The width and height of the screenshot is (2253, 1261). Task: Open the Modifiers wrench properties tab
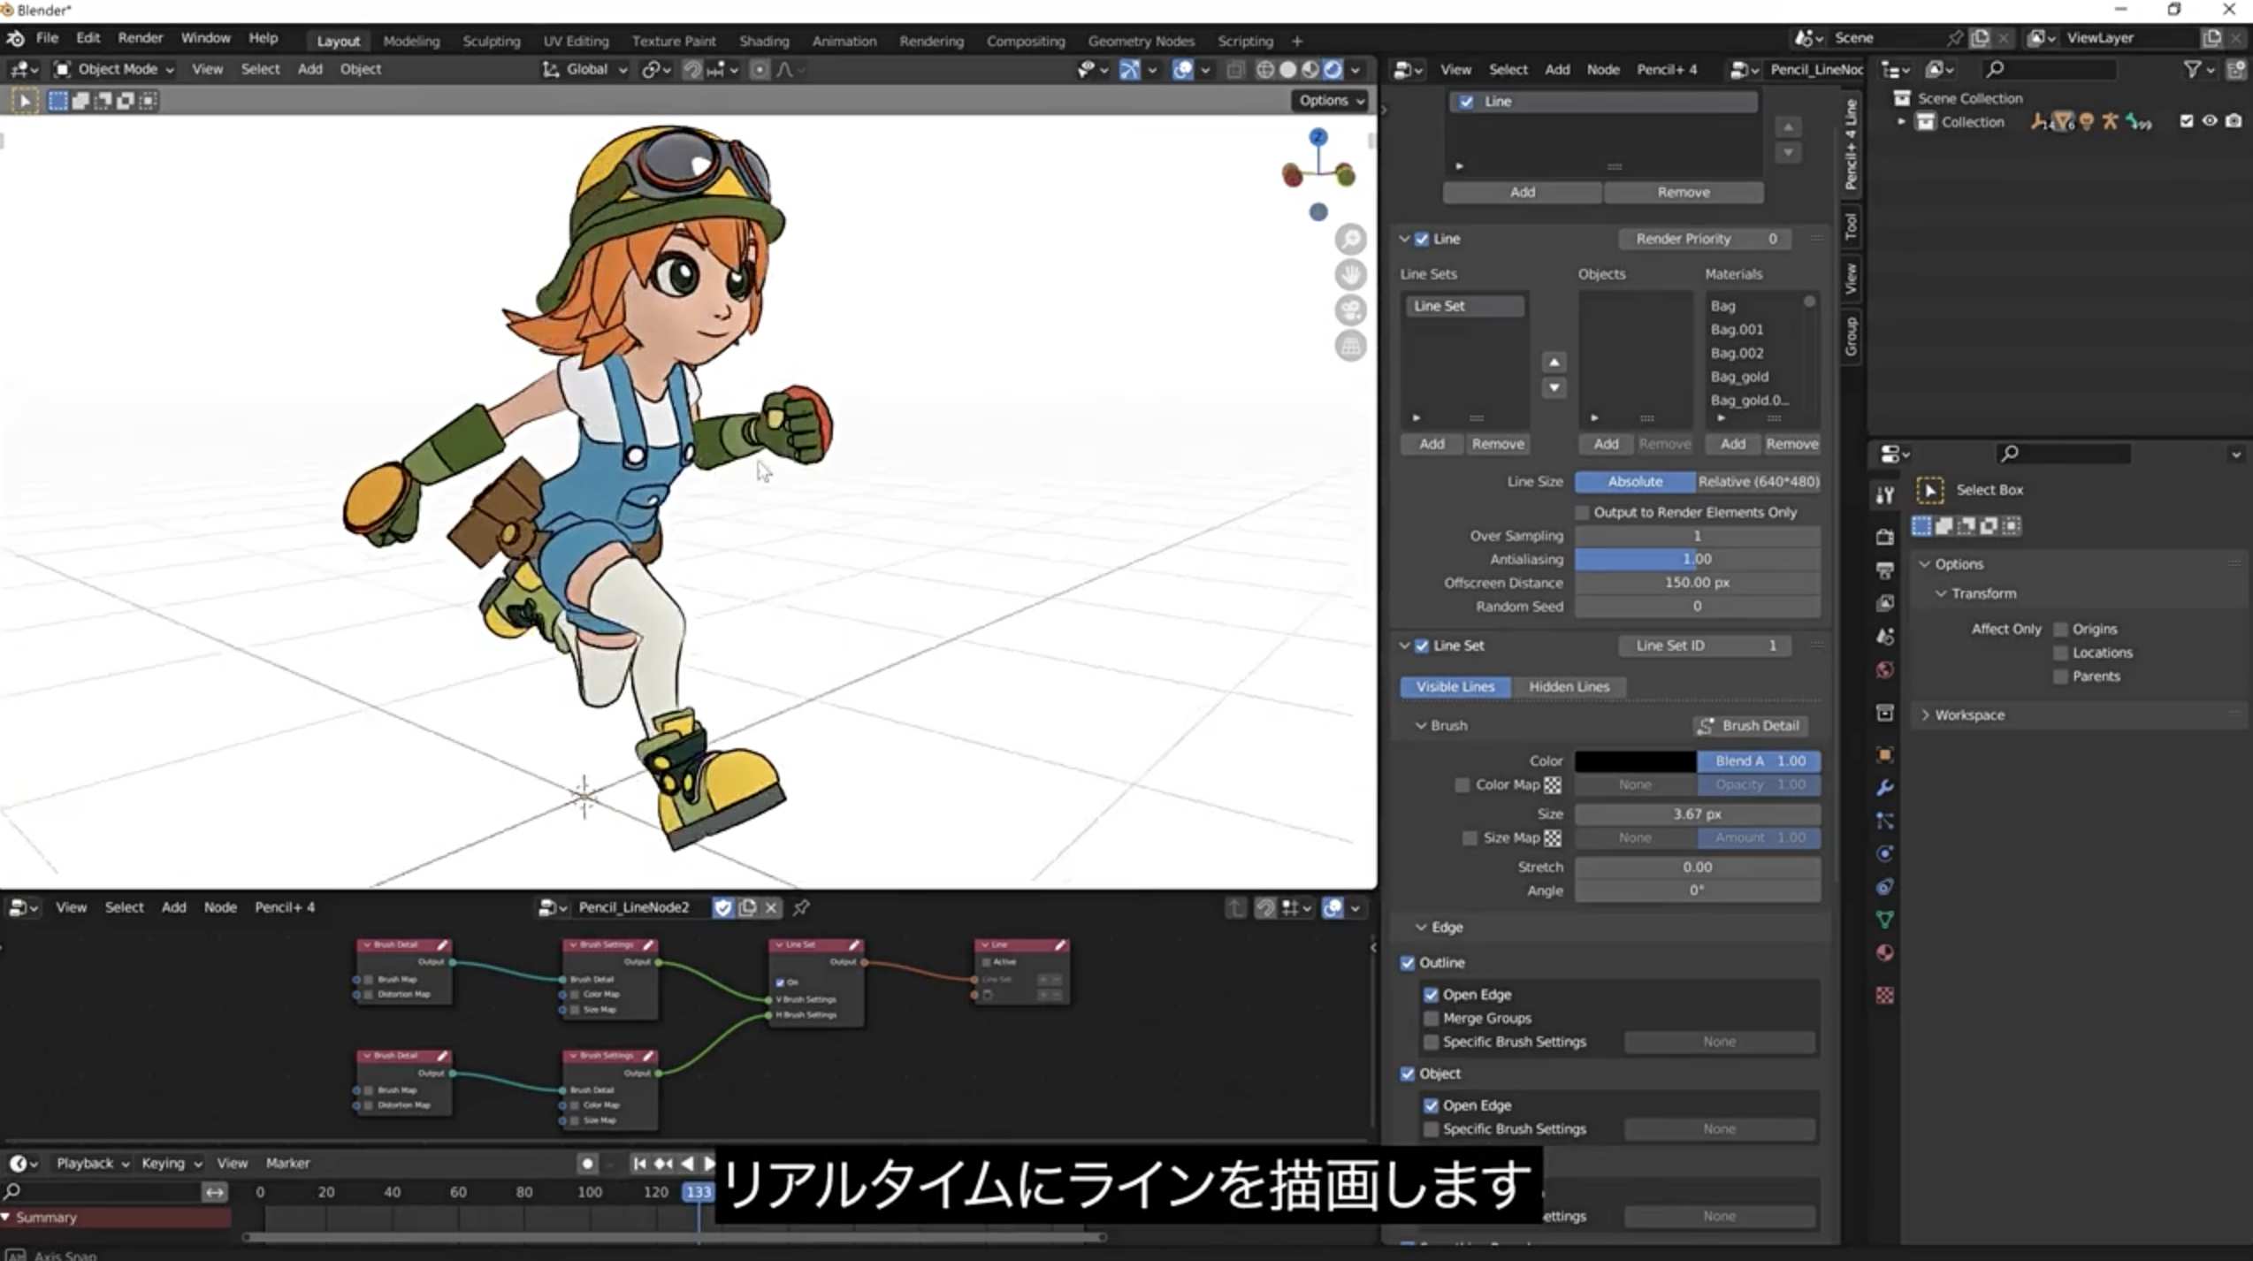click(1884, 788)
